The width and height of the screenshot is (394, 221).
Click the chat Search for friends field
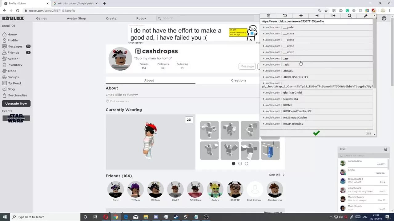click(x=364, y=156)
